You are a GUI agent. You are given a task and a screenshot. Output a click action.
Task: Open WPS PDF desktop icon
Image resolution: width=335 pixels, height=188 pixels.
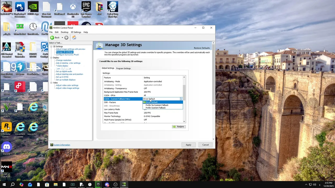pyautogui.click(x=20, y=89)
